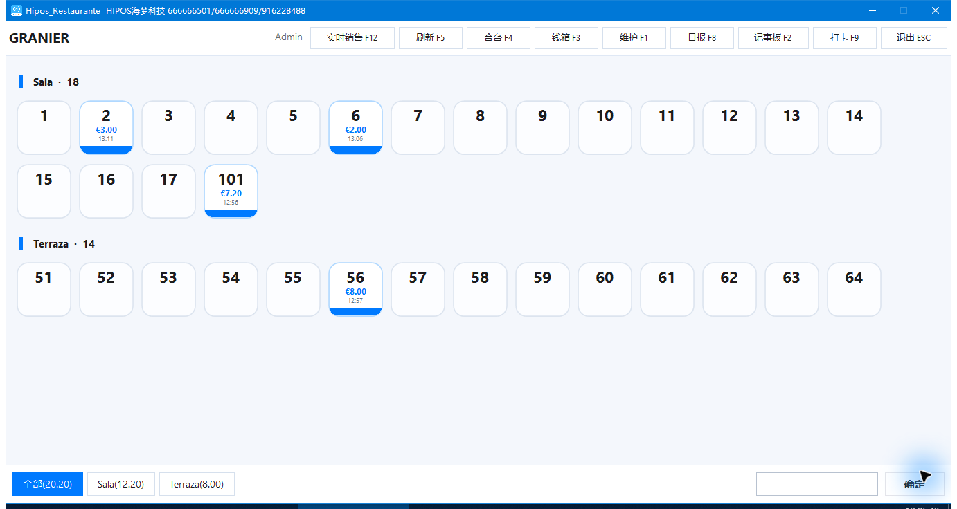Select terrace table 55
This screenshot has height=509, width=957.
pyautogui.click(x=294, y=289)
